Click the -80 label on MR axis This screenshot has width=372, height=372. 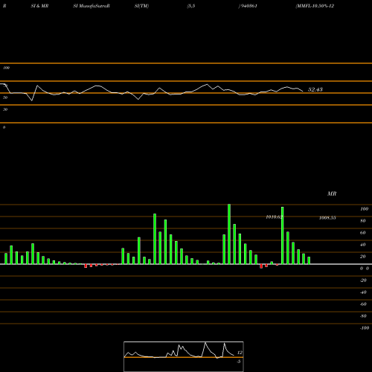tap(363, 316)
